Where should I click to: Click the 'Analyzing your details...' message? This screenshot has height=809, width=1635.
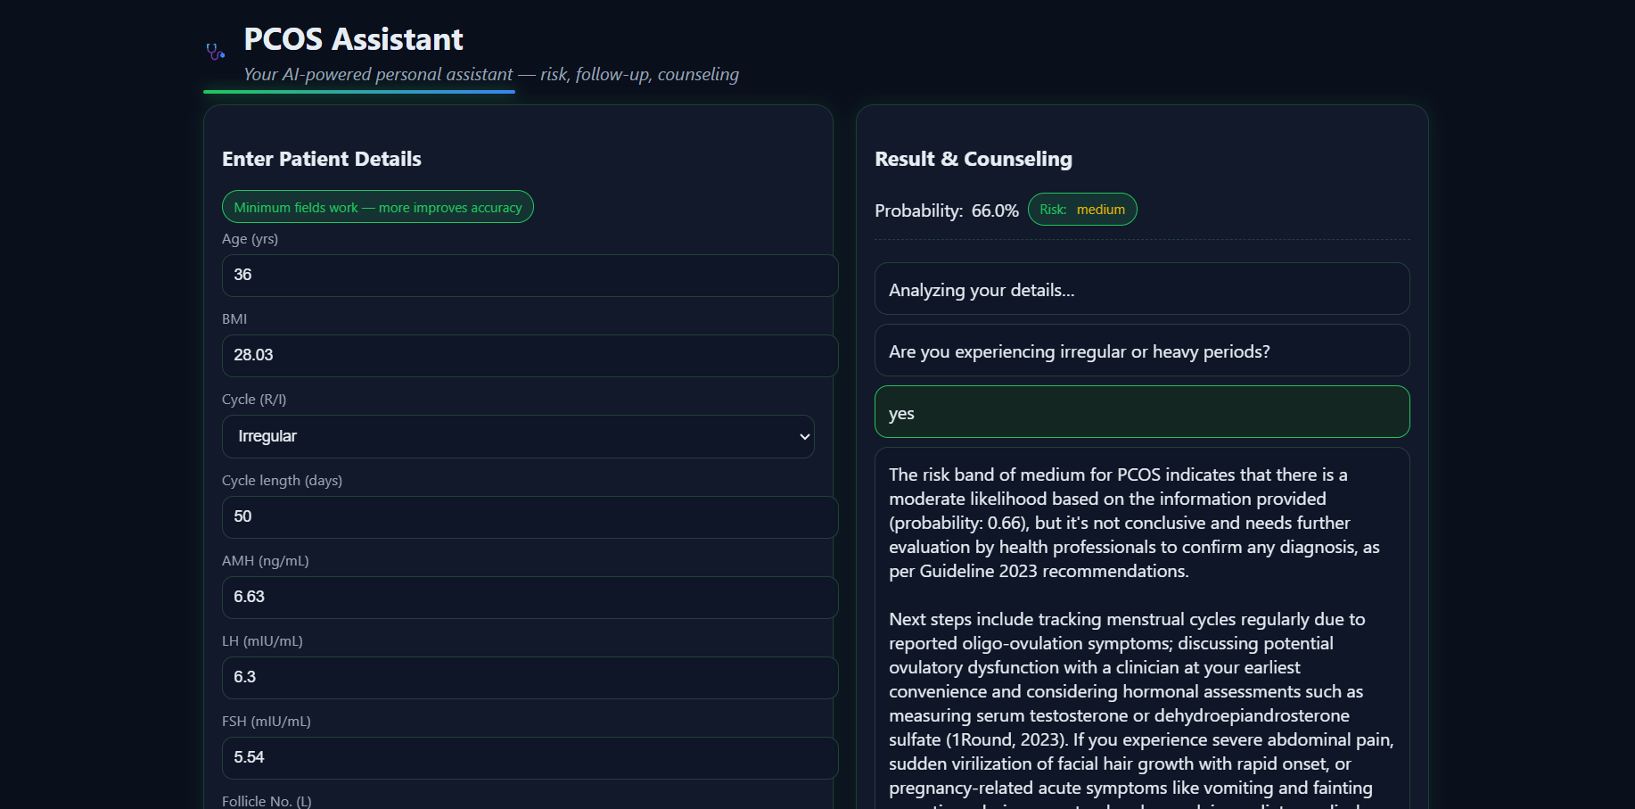[1142, 289]
